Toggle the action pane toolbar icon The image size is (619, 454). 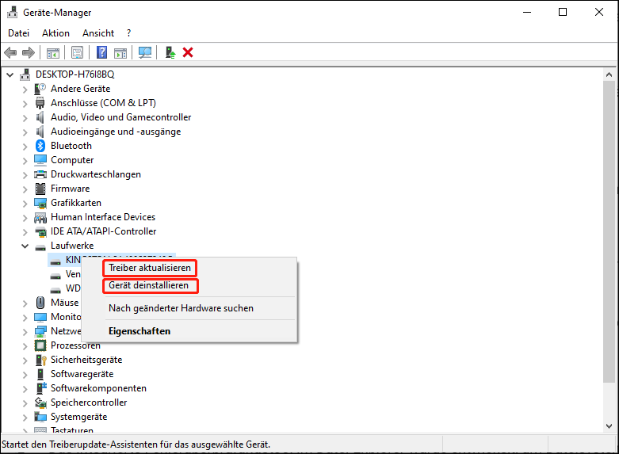click(x=120, y=52)
